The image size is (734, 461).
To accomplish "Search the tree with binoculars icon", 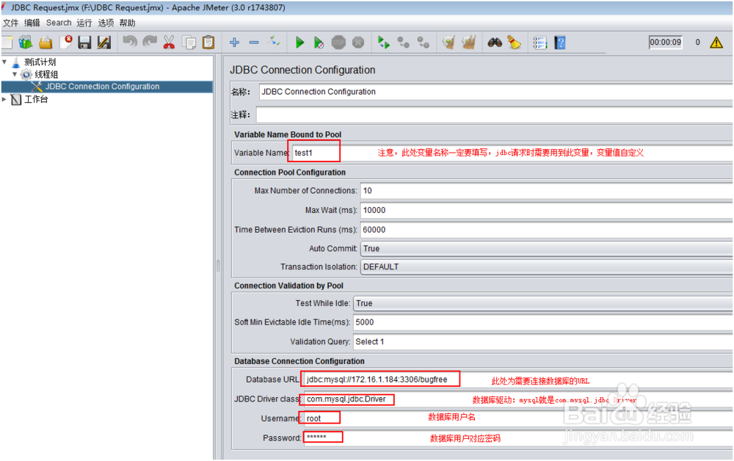I will click(x=494, y=43).
